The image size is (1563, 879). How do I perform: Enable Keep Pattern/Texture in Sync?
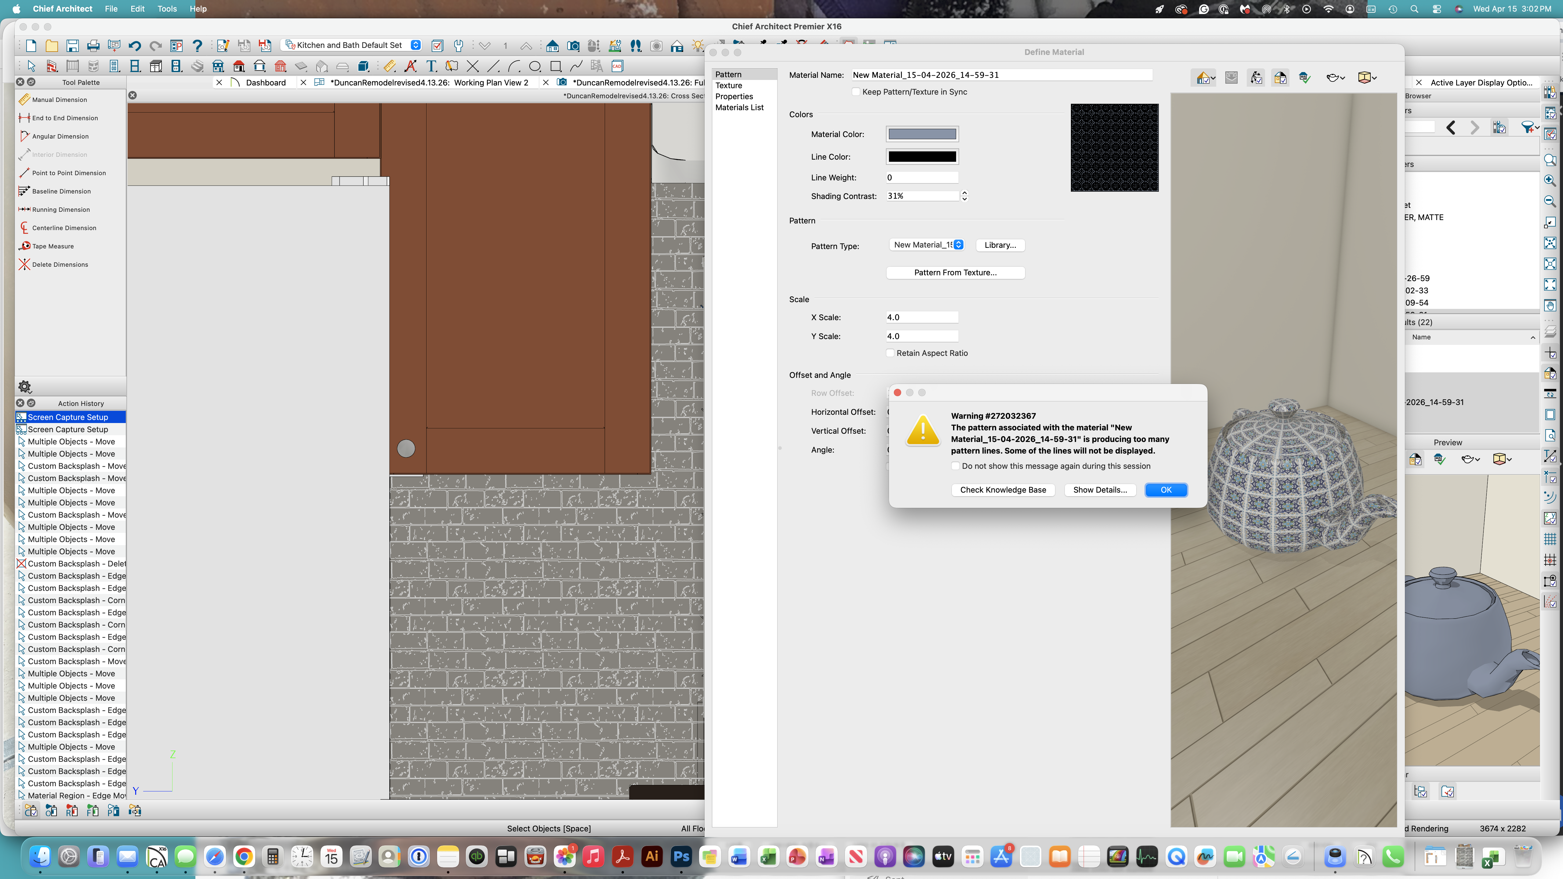pyautogui.click(x=856, y=92)
